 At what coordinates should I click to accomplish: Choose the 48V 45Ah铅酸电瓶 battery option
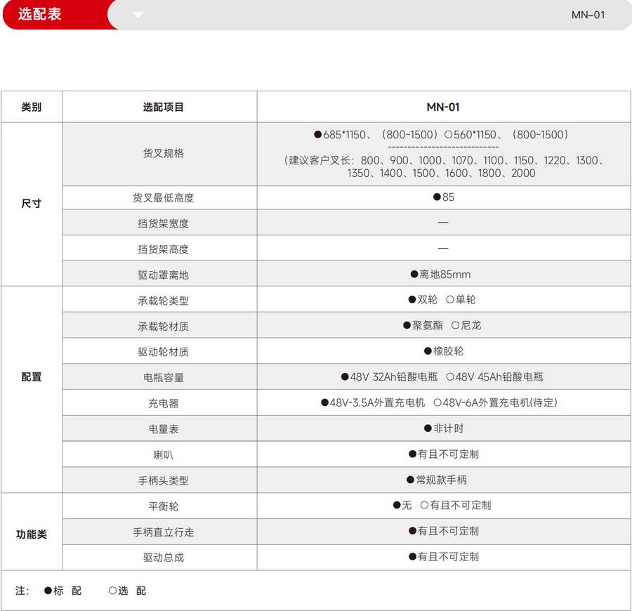click(494, 377)
